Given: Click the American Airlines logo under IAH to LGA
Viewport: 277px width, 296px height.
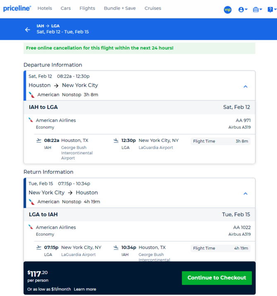Looking at the screenshot, I should pyautogui.click(x=31, y=120).
